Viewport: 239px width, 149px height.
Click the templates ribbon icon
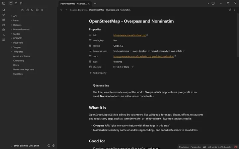(x=4, y=30)
